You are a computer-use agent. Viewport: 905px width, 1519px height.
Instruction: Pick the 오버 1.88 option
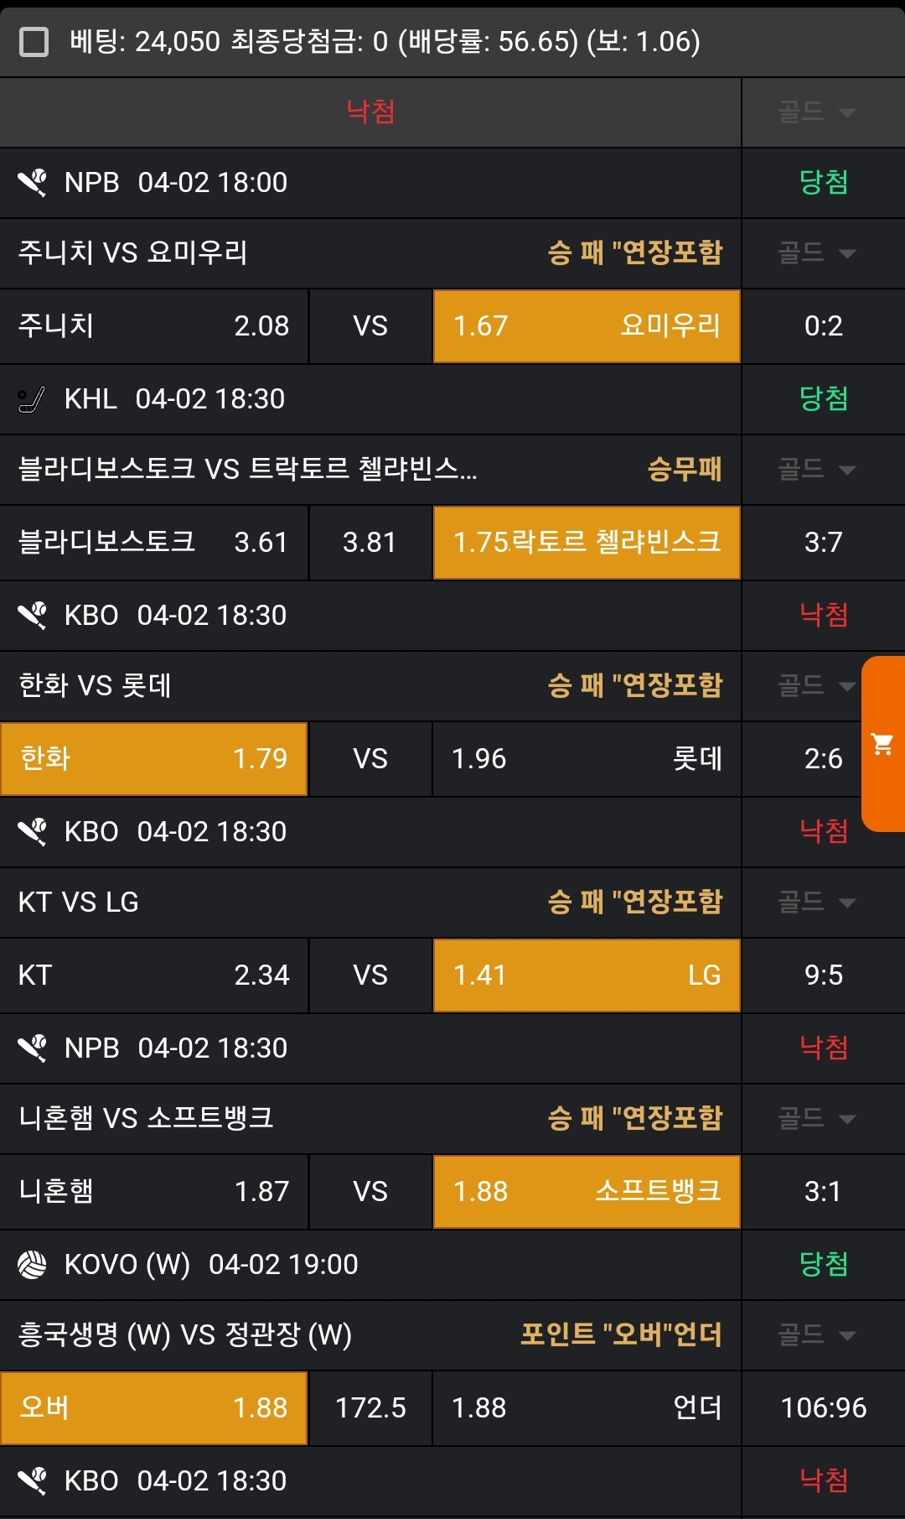pyautogui.click(x=154, y=1408)
